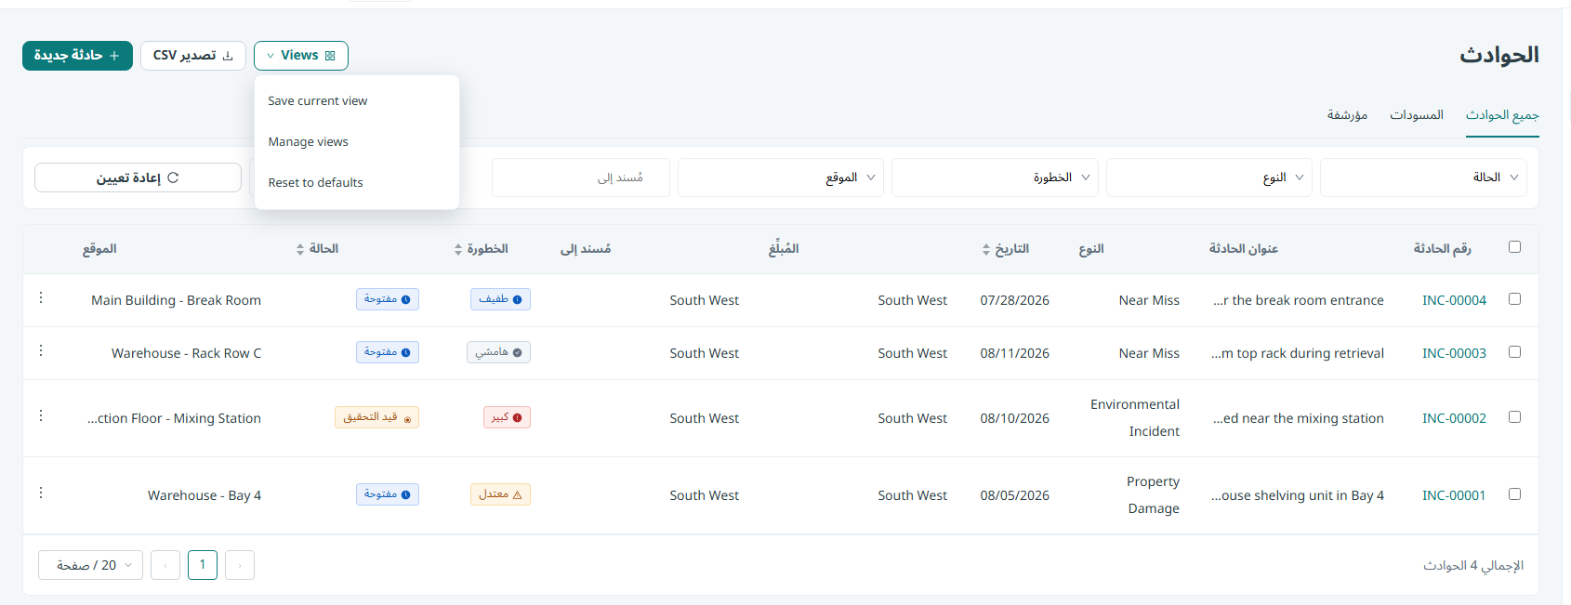The width and height of the screenshot is (1571, 605).
Task: Click title '...r the break room entrance'
Action: [1298, 300]
